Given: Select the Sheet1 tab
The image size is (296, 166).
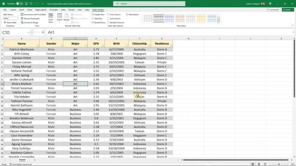Looking at the screenshot, I should coord(22,160).
